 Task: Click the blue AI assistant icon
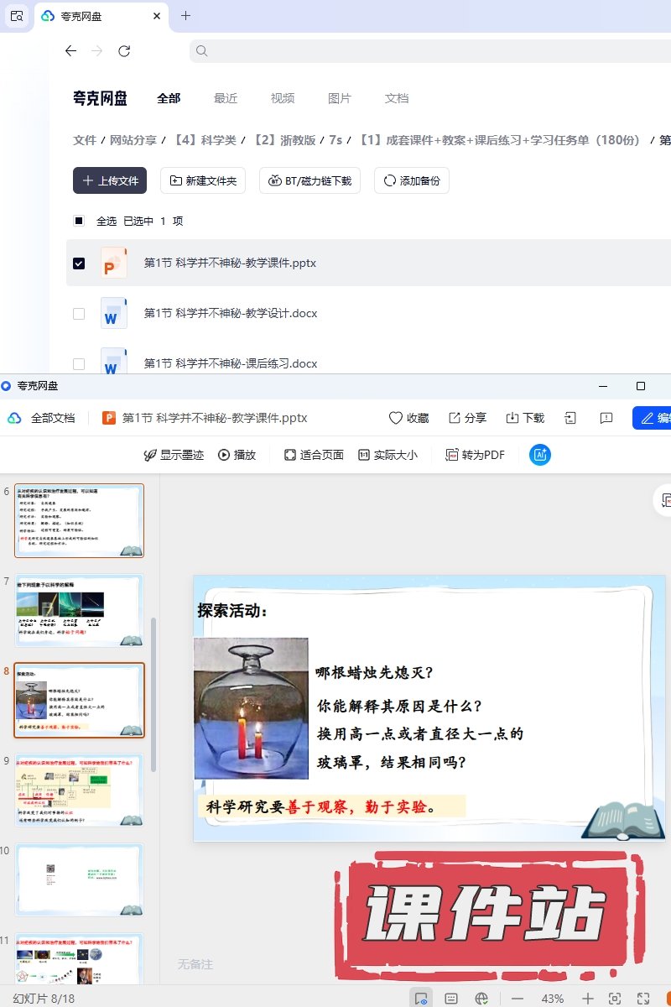tap(540, 455)
